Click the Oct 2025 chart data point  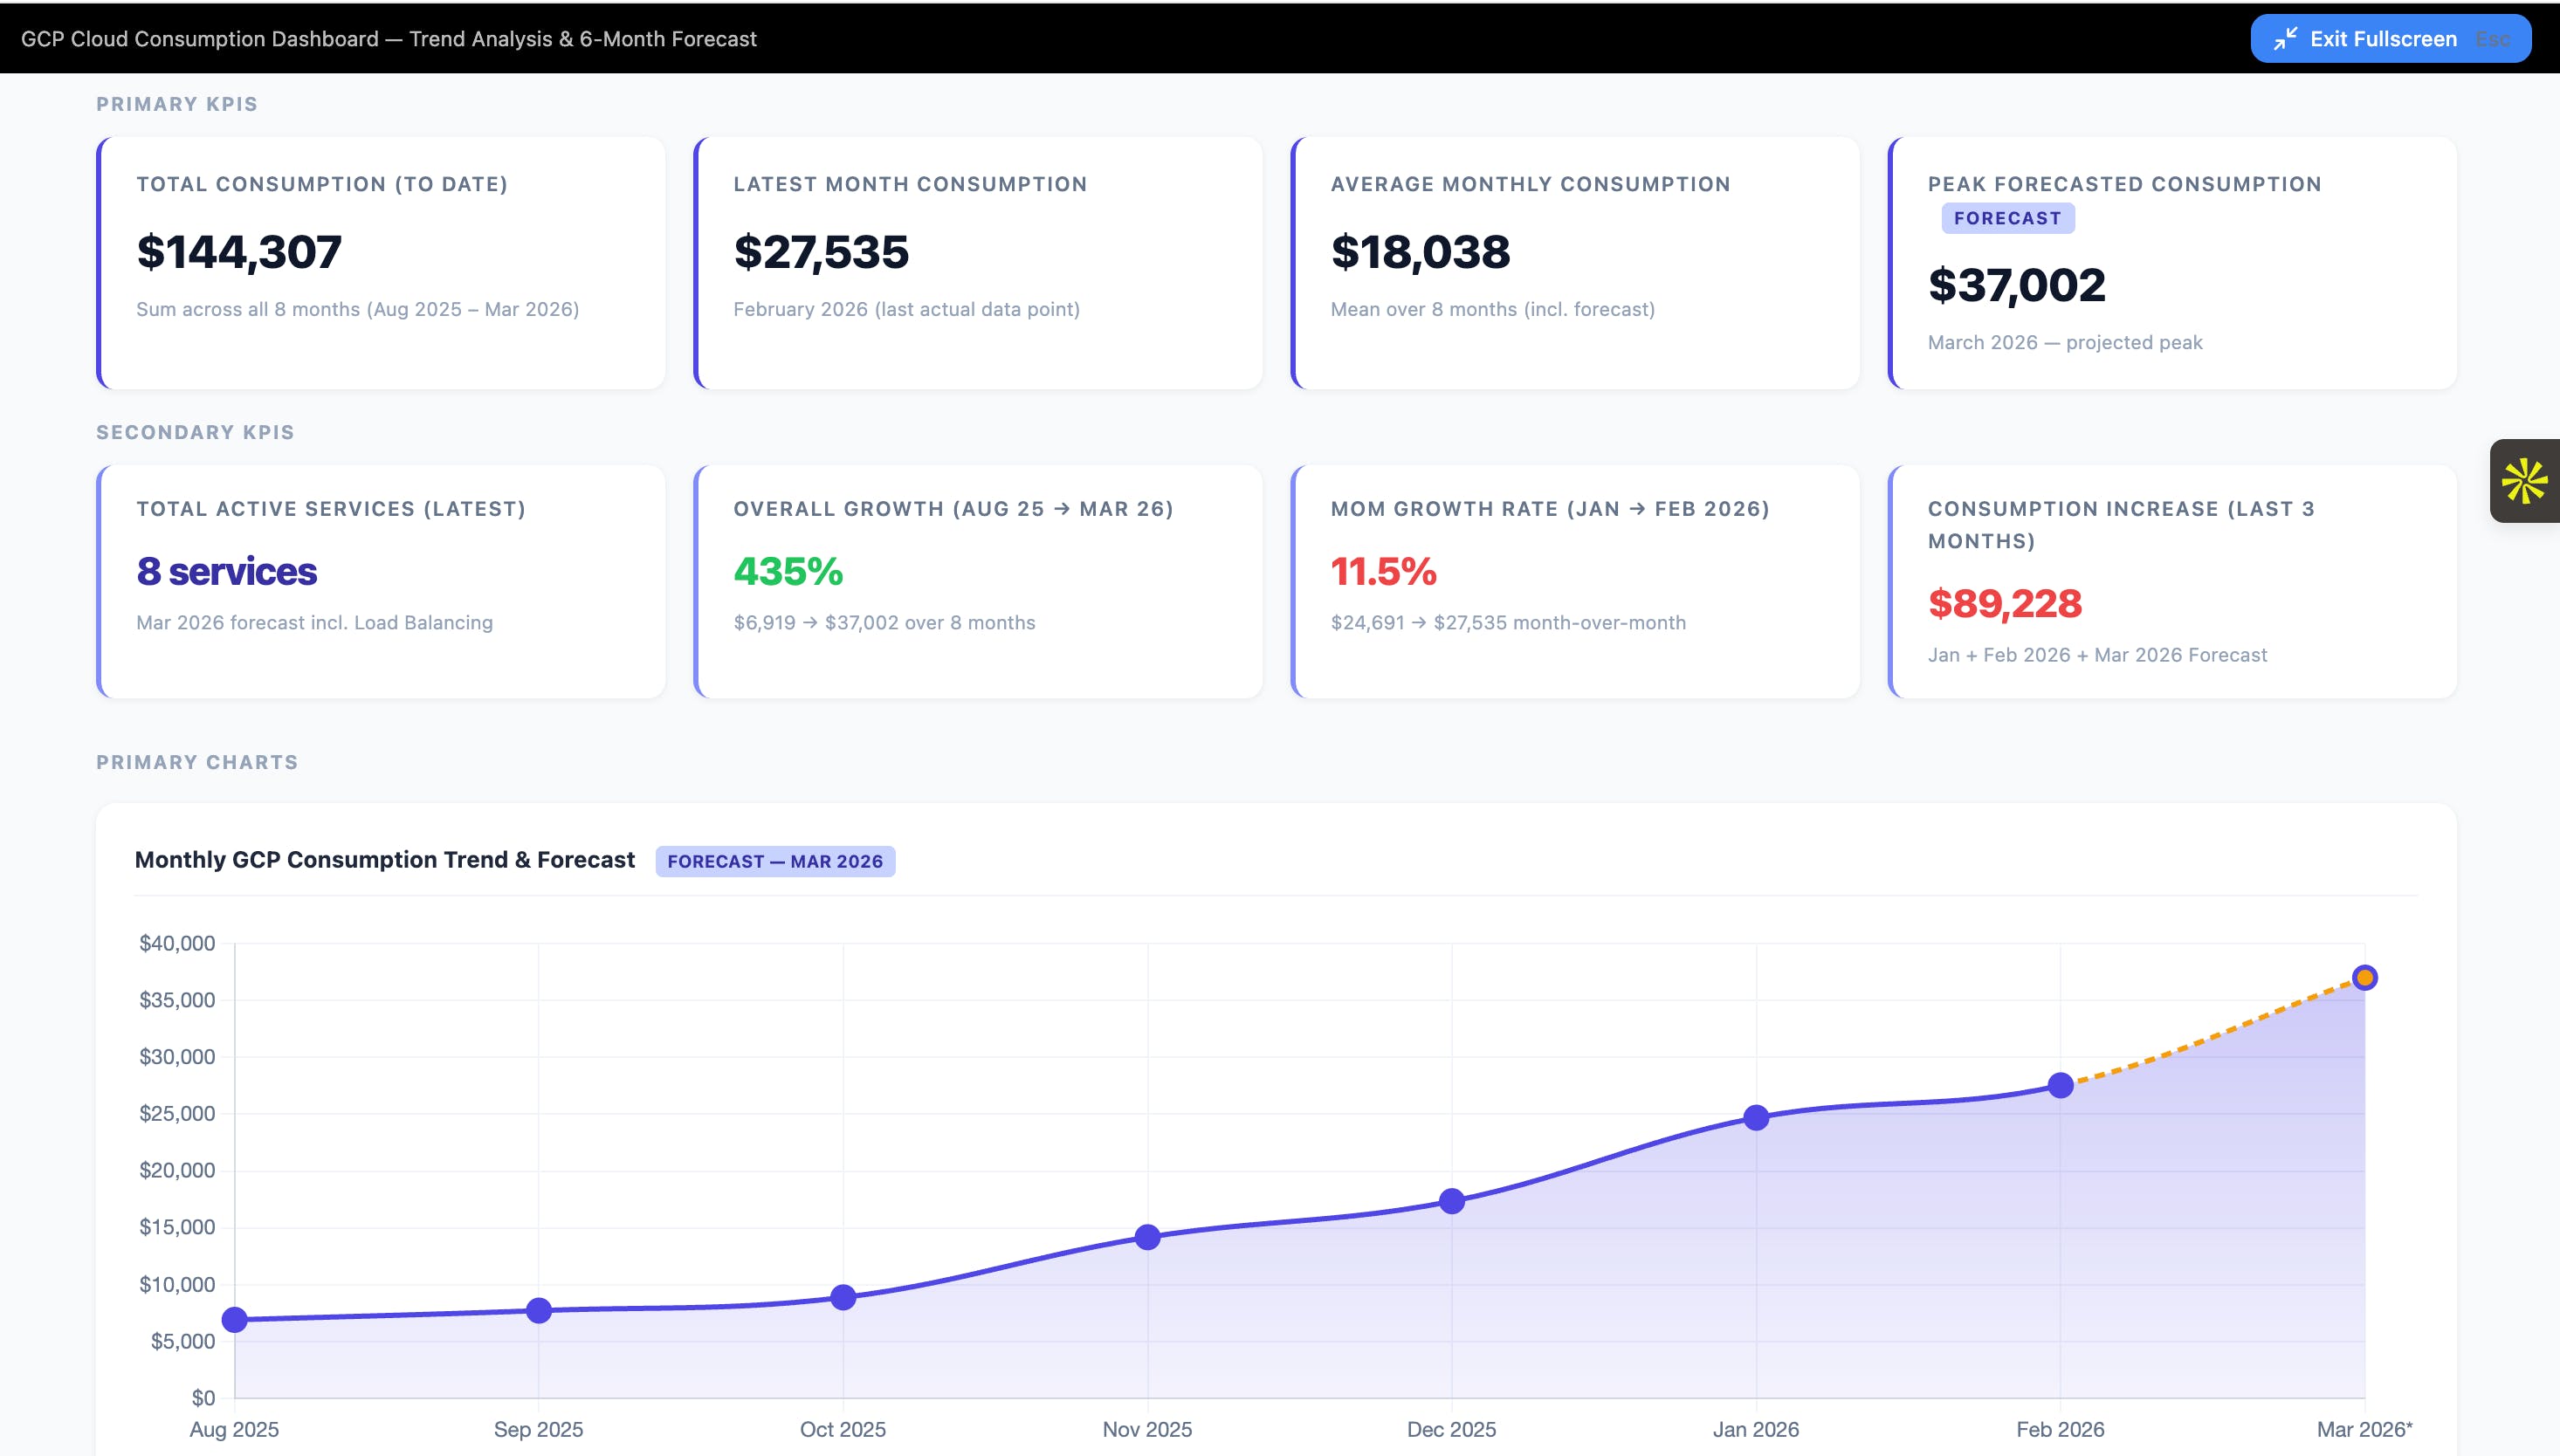pyautogui.click(x=843, y=1297)
